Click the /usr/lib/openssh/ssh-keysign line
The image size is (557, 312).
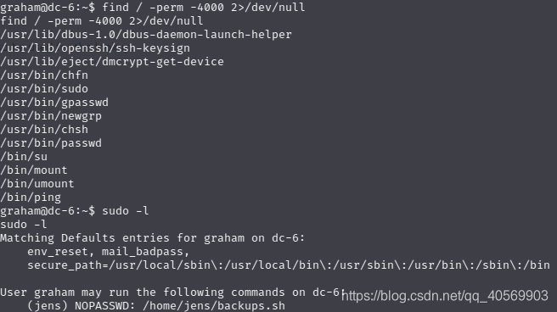[95, 48]
